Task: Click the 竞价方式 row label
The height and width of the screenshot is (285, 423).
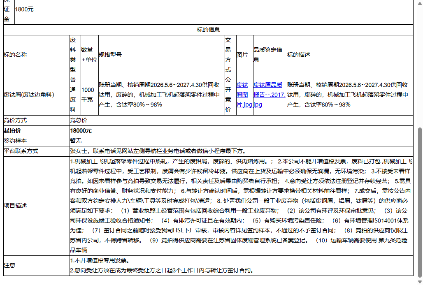Action: coord(15,120)
